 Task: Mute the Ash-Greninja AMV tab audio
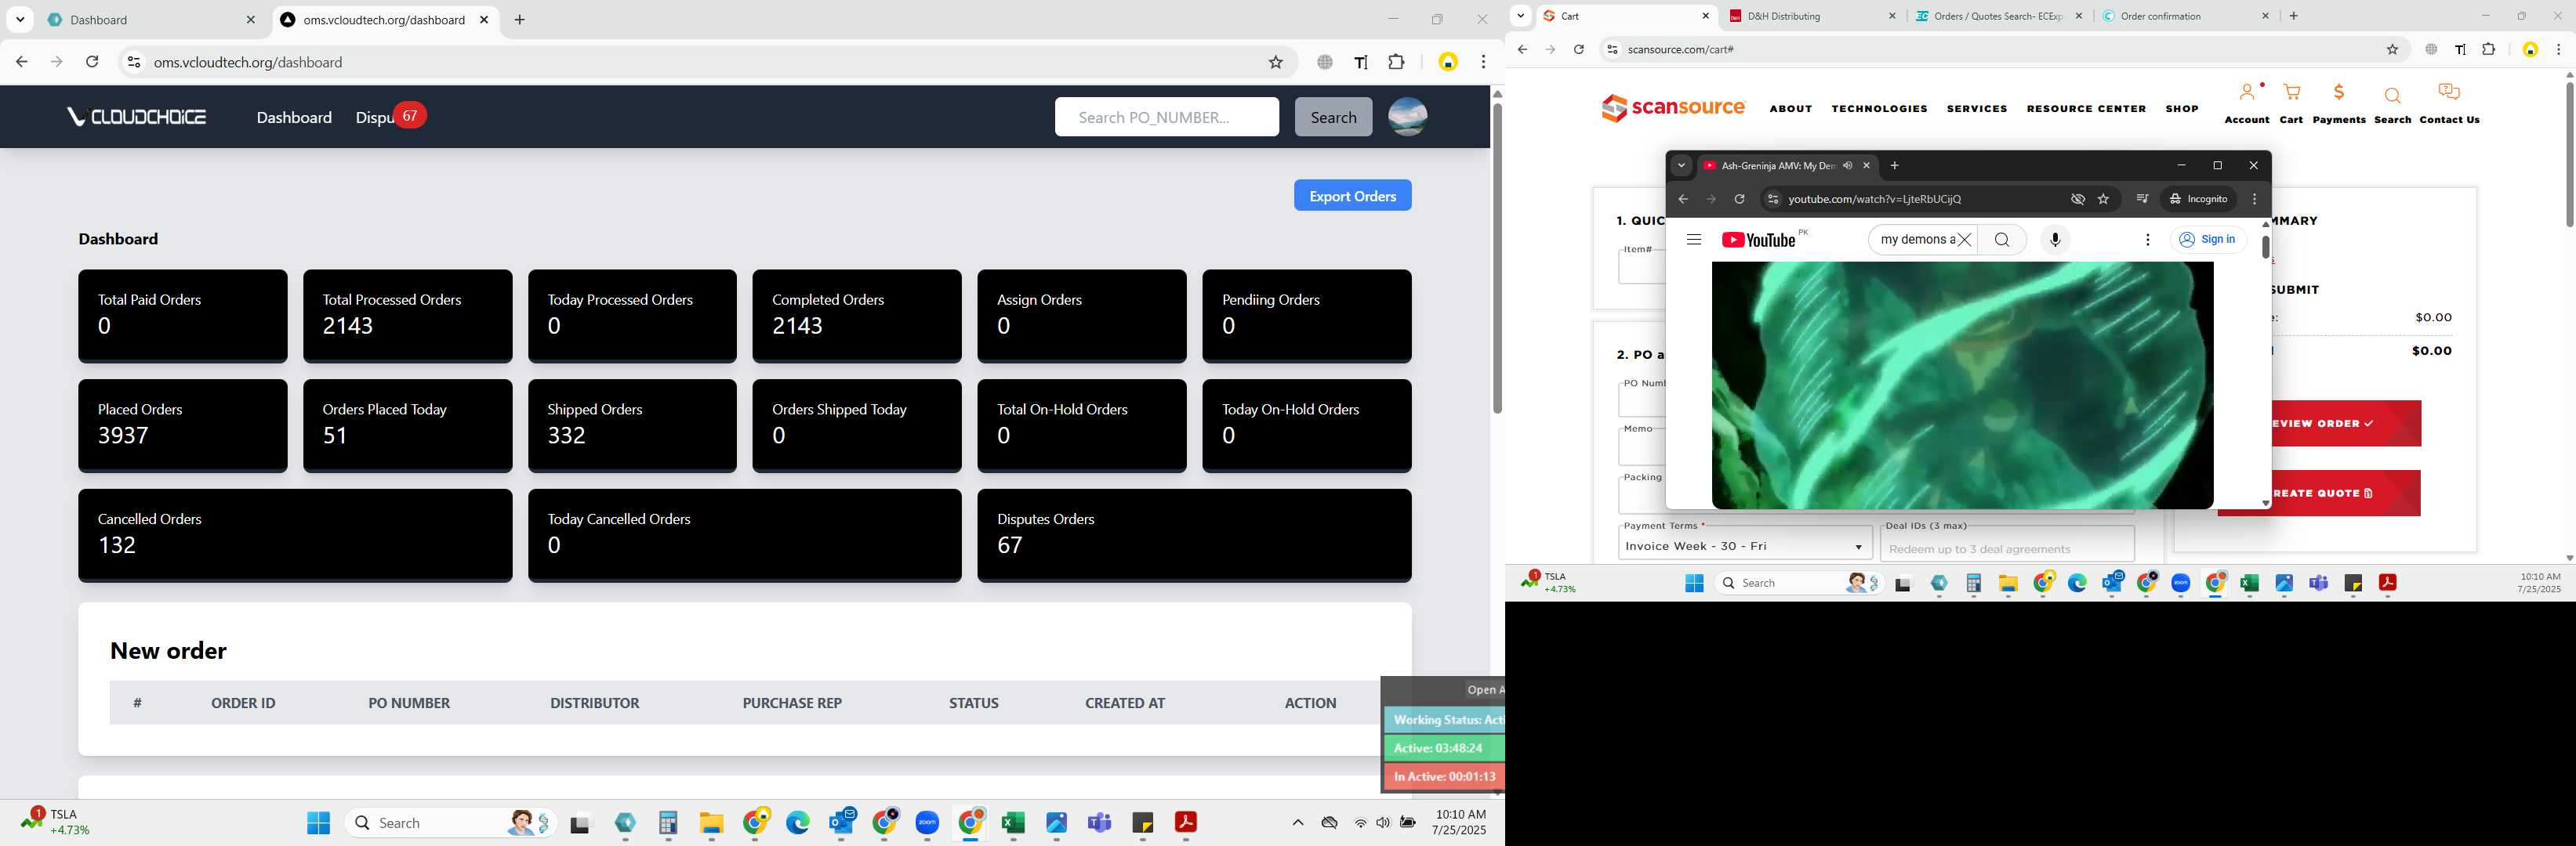(1847, 166)
